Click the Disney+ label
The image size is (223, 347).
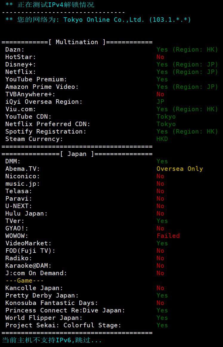[x=21, y=64]
